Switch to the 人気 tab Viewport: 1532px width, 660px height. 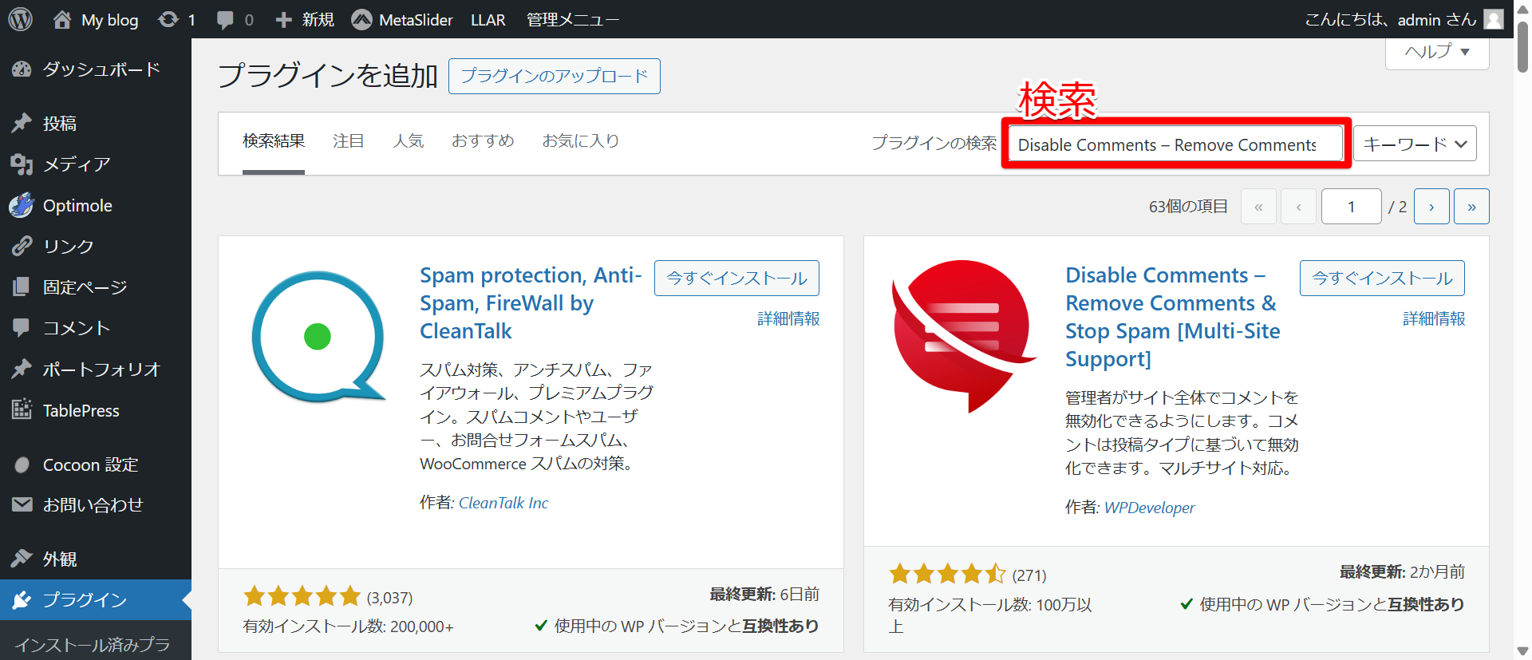coord(409,141)
